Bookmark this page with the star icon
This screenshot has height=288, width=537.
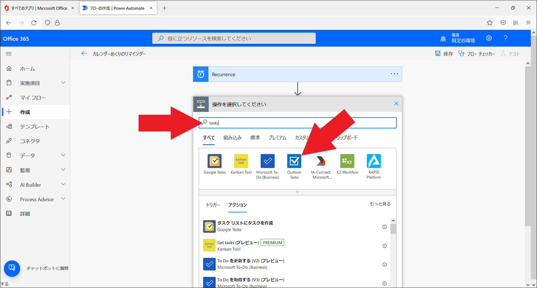pos(490,23)
